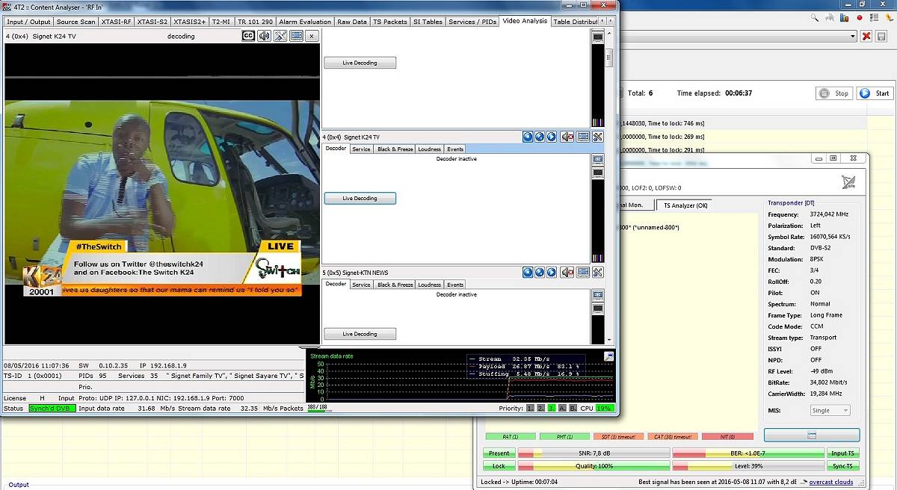Select priority 3 green box

[x=552, y=409]
